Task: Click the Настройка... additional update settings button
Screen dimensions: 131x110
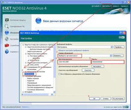Action: pos(98,66)
